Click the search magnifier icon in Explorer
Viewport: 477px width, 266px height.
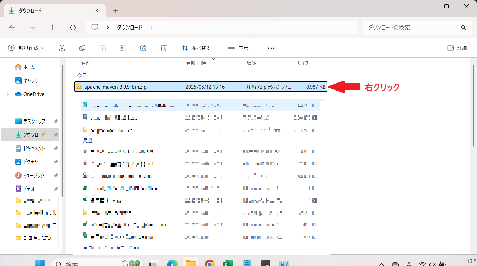463,27
